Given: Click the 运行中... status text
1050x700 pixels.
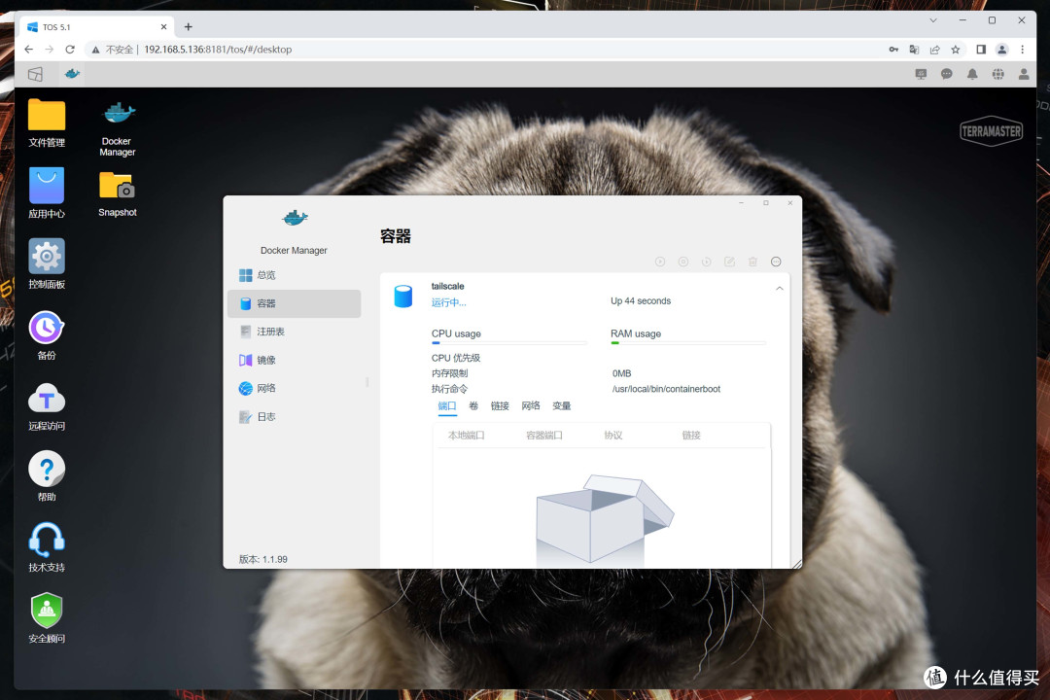Looking at the screenshot, I should tap(448, 302).
